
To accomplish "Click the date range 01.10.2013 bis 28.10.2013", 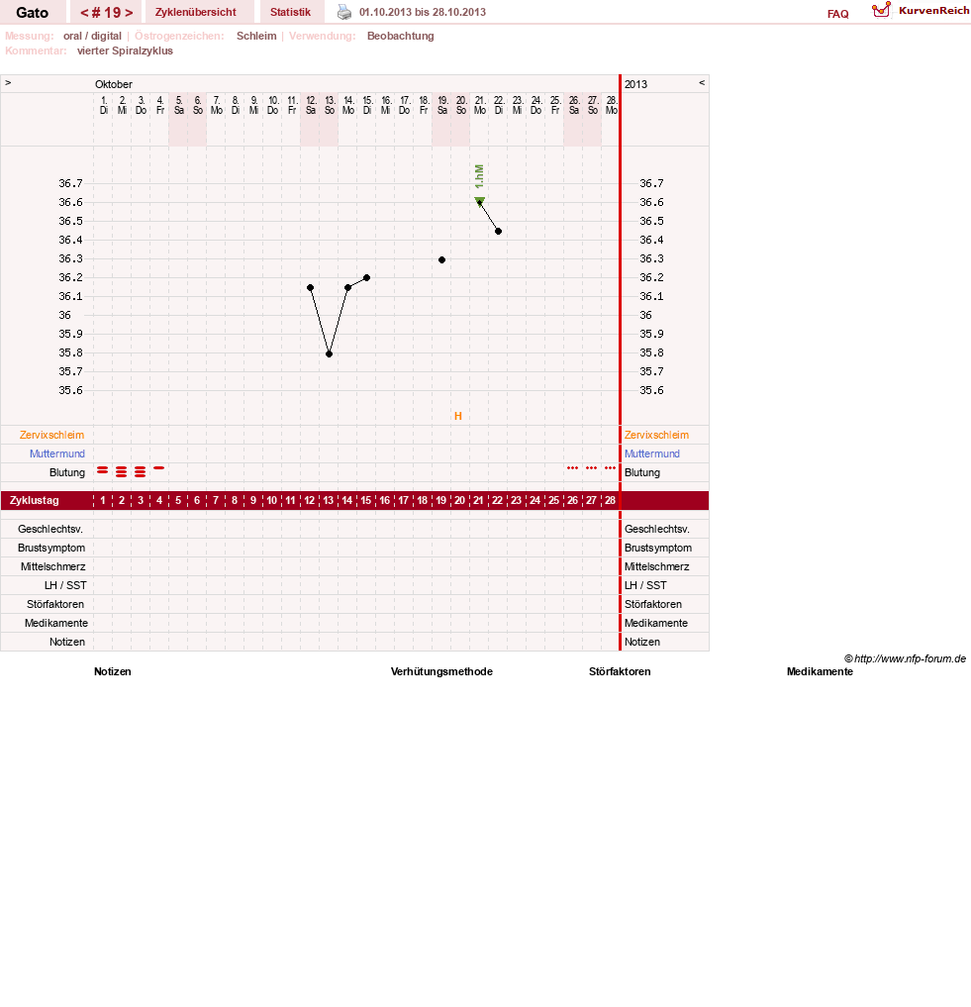I will click(423, 12).
